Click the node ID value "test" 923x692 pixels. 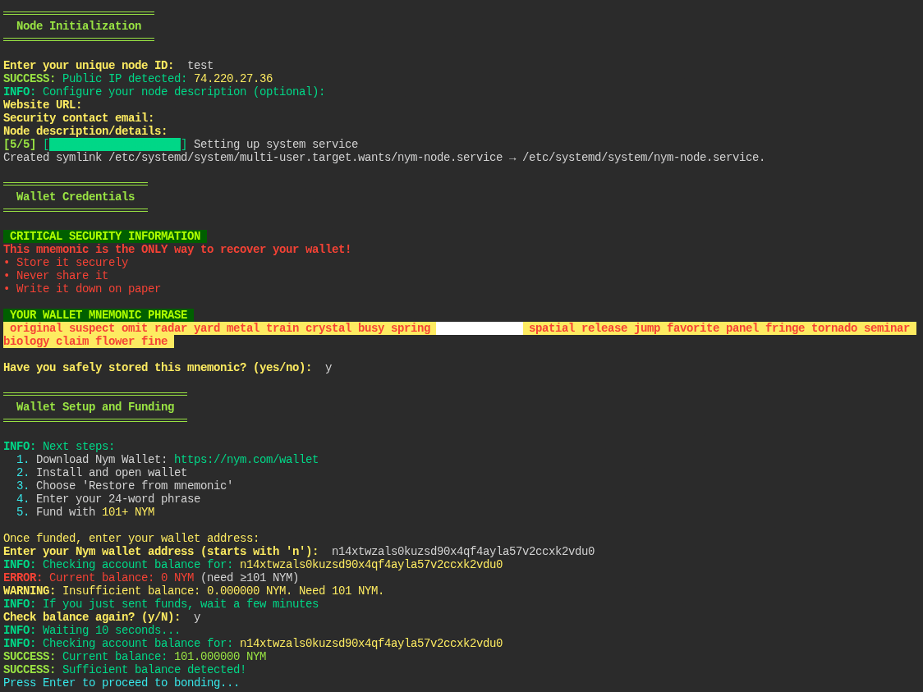tap(200, 66)
